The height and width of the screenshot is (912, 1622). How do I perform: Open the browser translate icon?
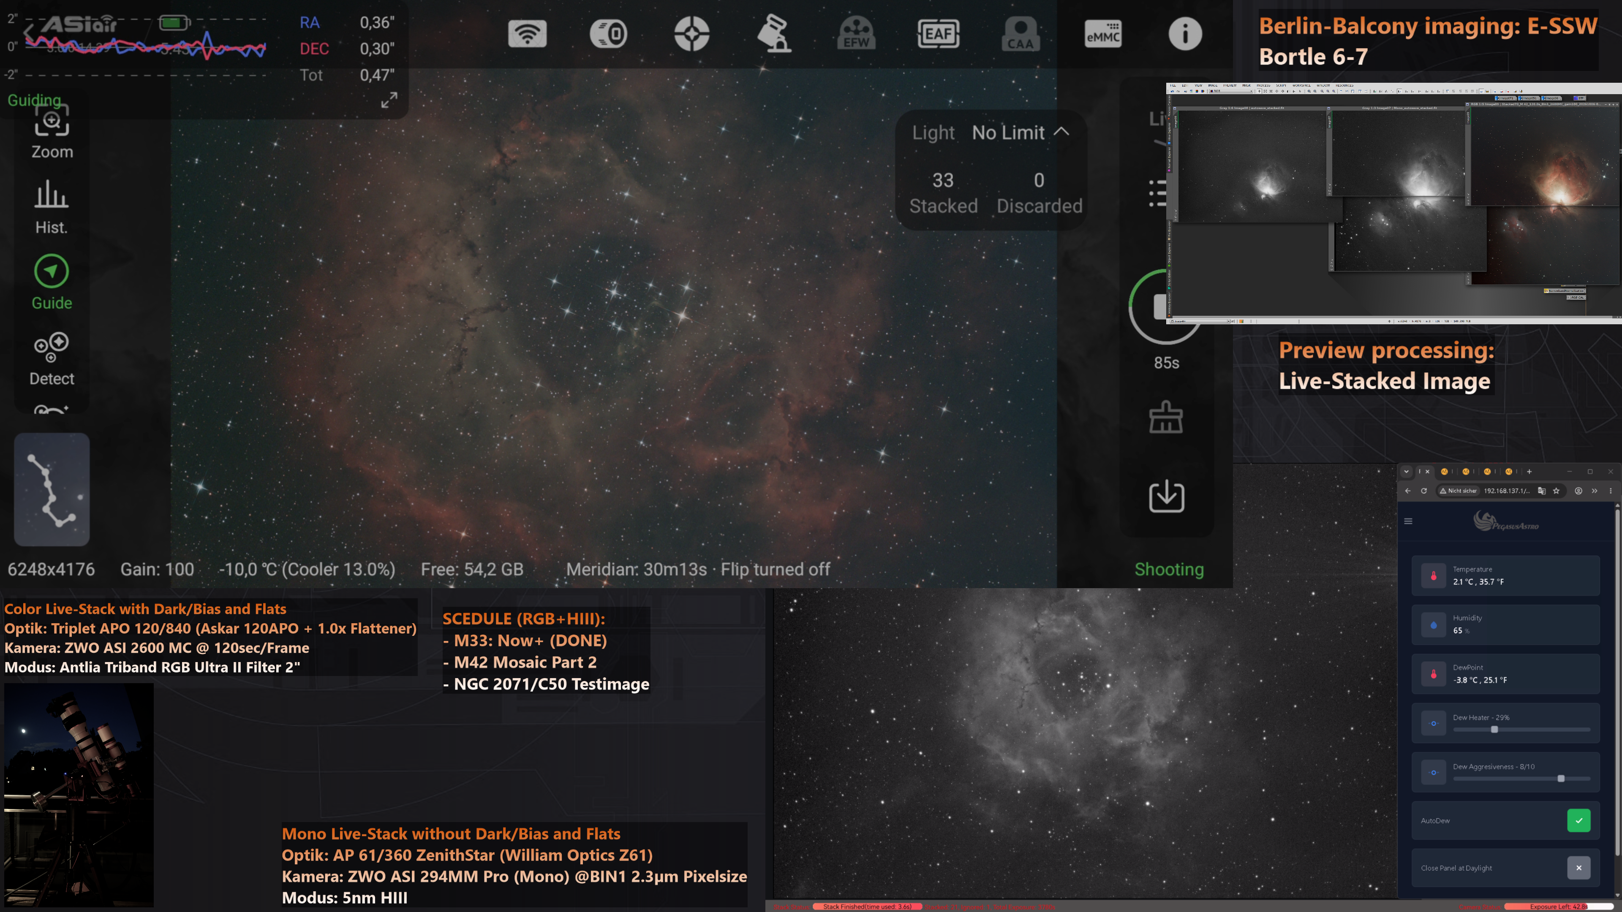click(x=1541, y=491)
